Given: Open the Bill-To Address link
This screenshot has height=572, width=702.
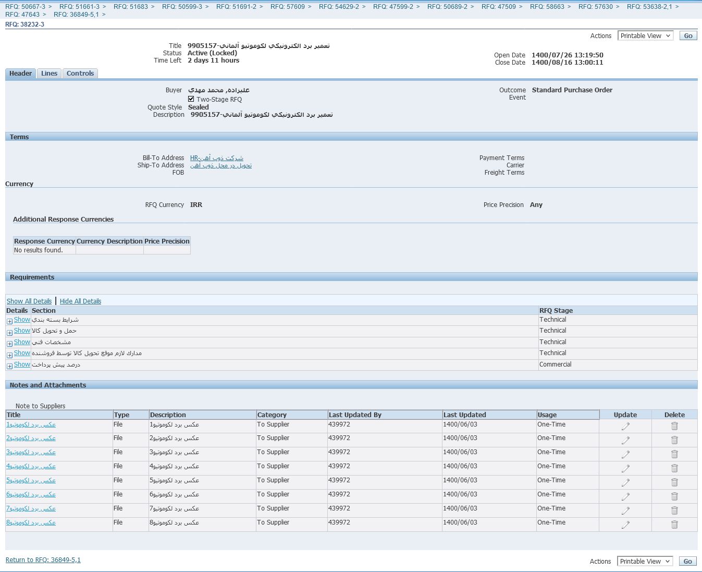Looking at the screenshot, I should (217, 158).
